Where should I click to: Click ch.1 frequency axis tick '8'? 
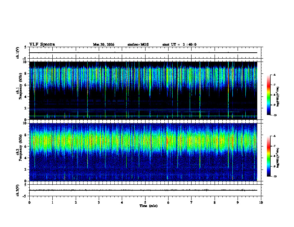tap(26, 73)
